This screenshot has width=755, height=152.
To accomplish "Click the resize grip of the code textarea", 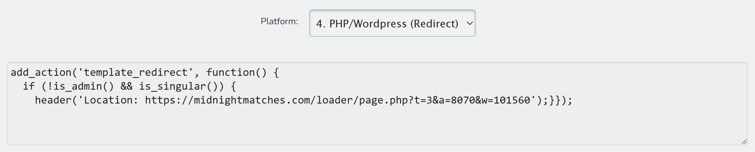I will pyautogui.click(x=744, y=141).
